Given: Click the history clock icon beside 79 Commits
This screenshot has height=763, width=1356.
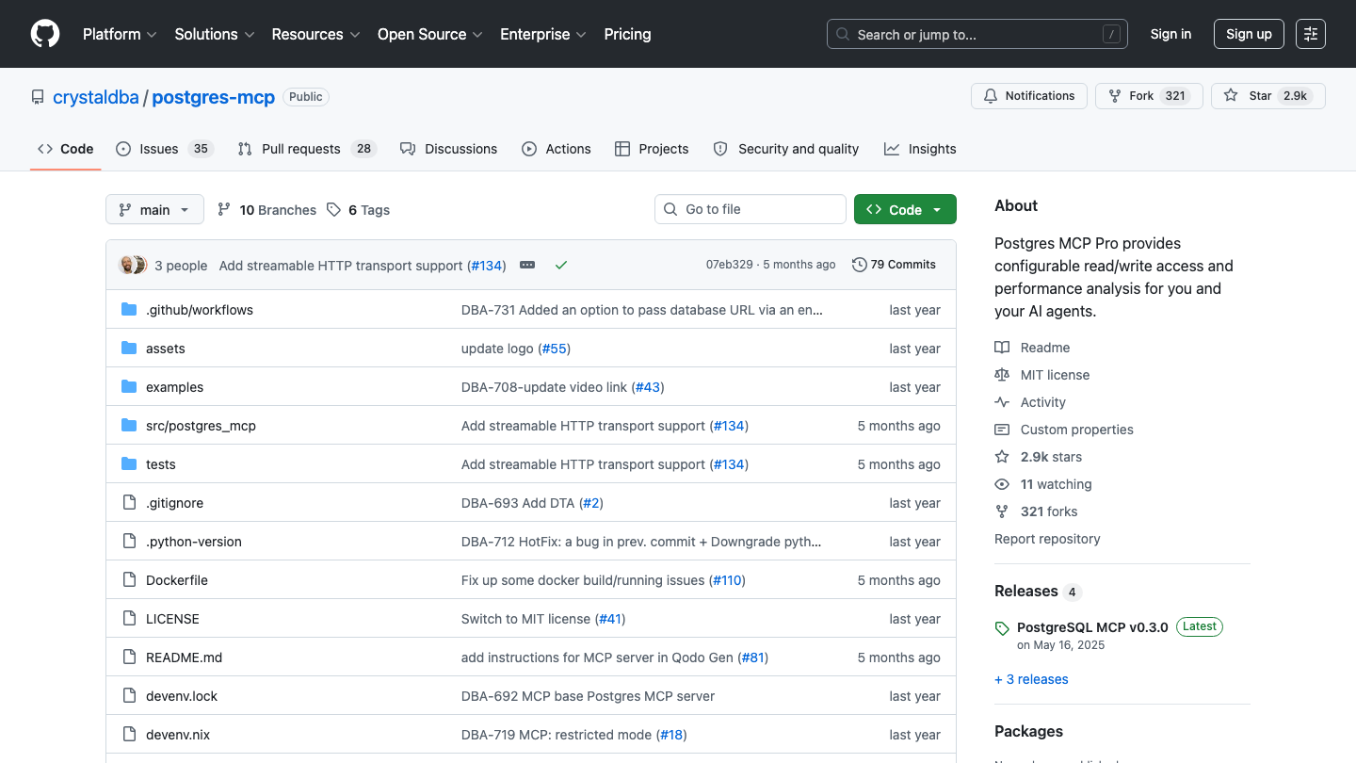Looking at the screenshot, I should (x=859, y=265).
